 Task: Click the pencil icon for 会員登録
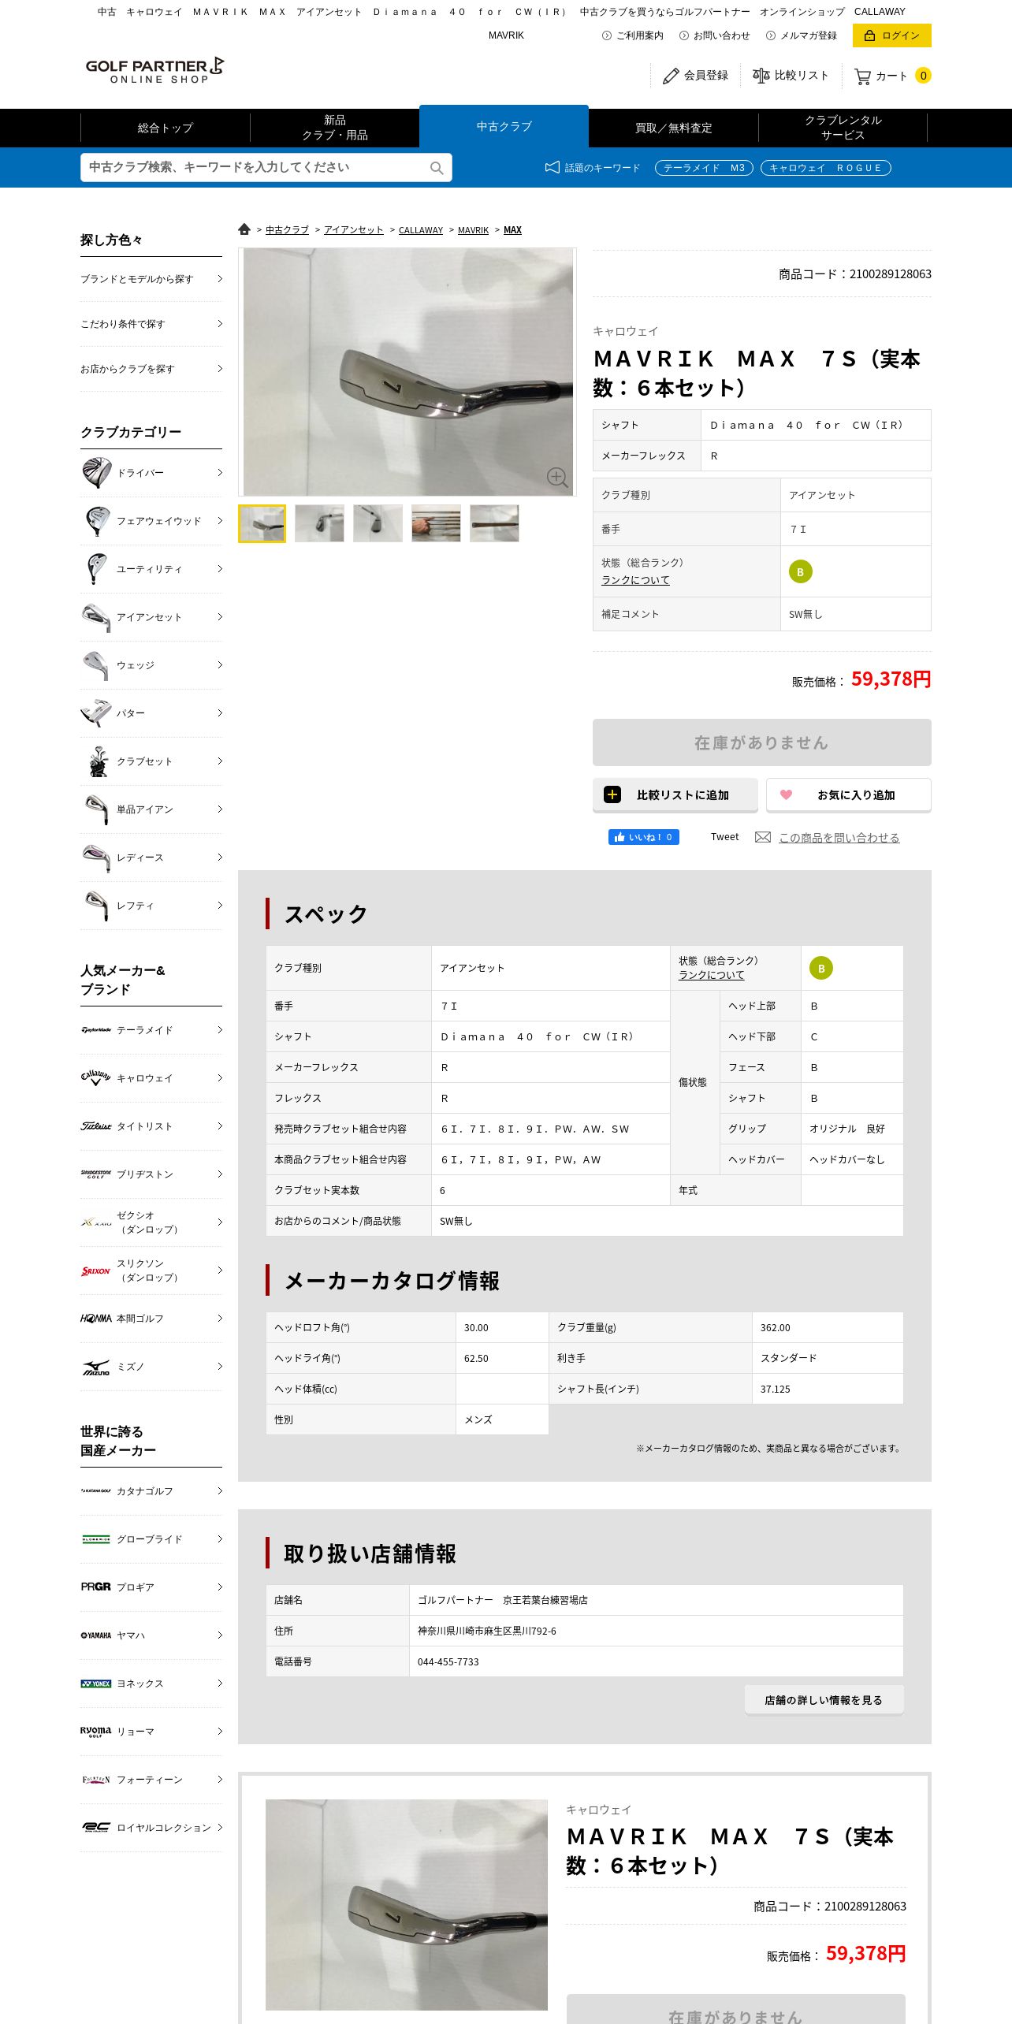click(x=671, y=76)
